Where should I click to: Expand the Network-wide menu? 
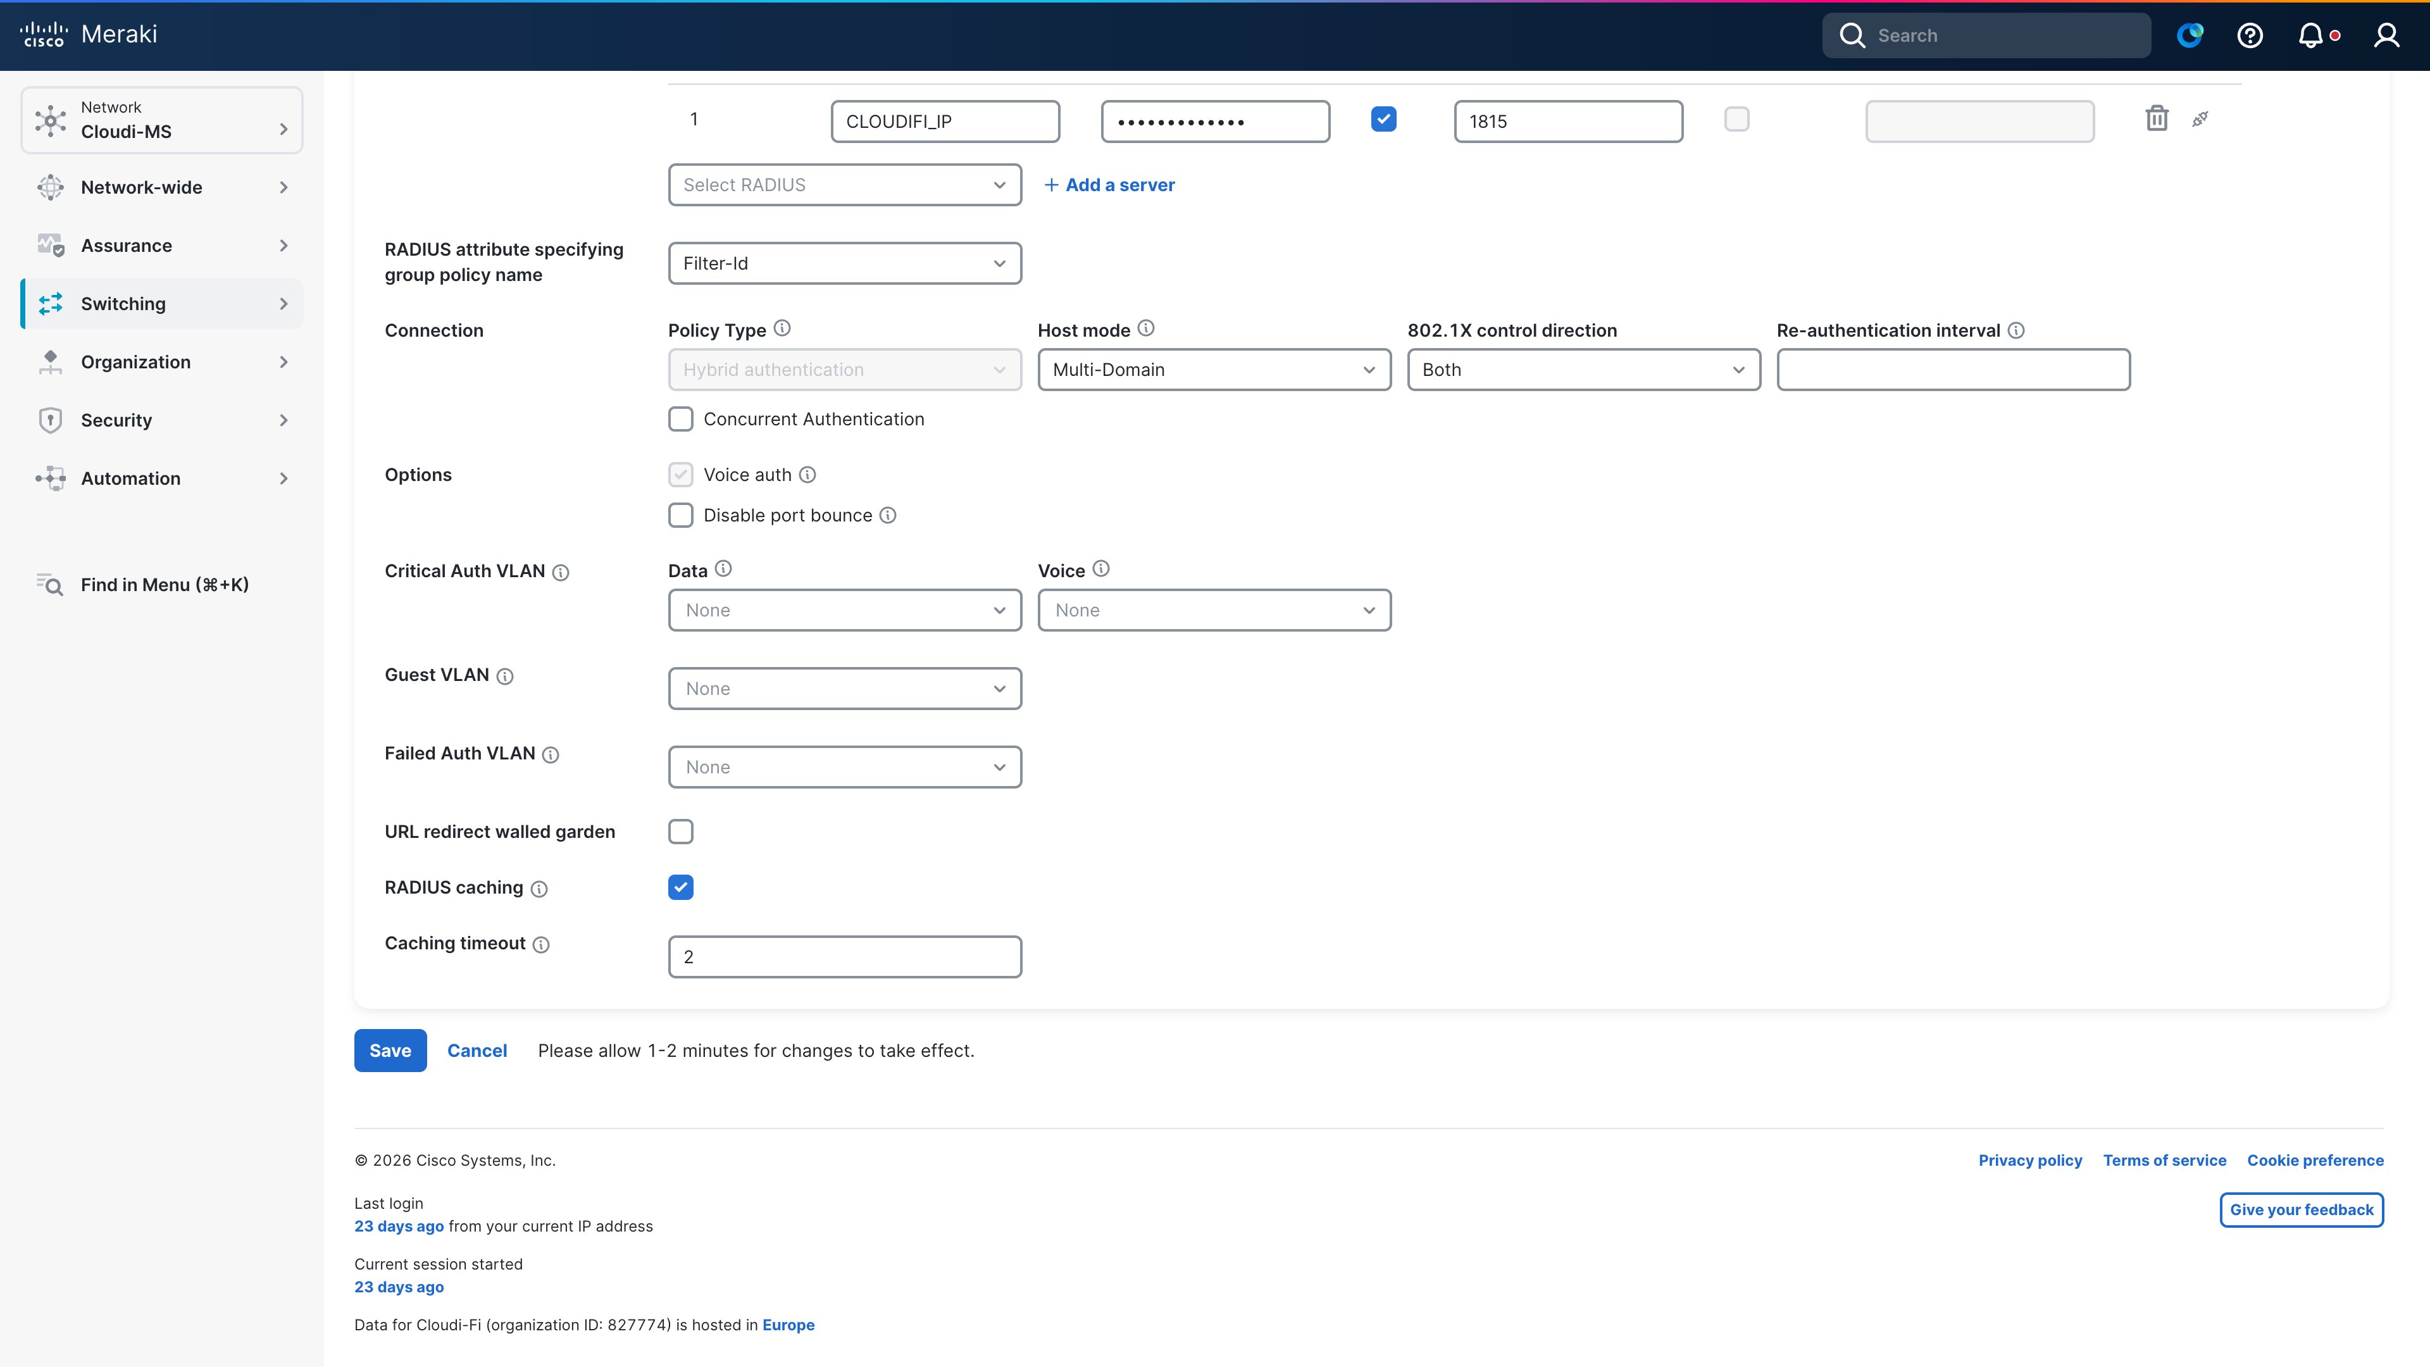[x=161, y=187]
